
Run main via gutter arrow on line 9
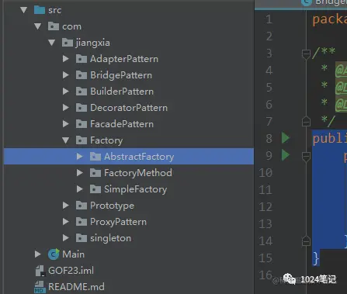tap(286, 155)
